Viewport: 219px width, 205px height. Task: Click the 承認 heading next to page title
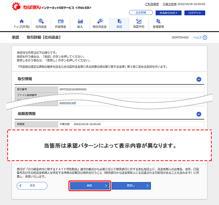(x=15, y=37)
